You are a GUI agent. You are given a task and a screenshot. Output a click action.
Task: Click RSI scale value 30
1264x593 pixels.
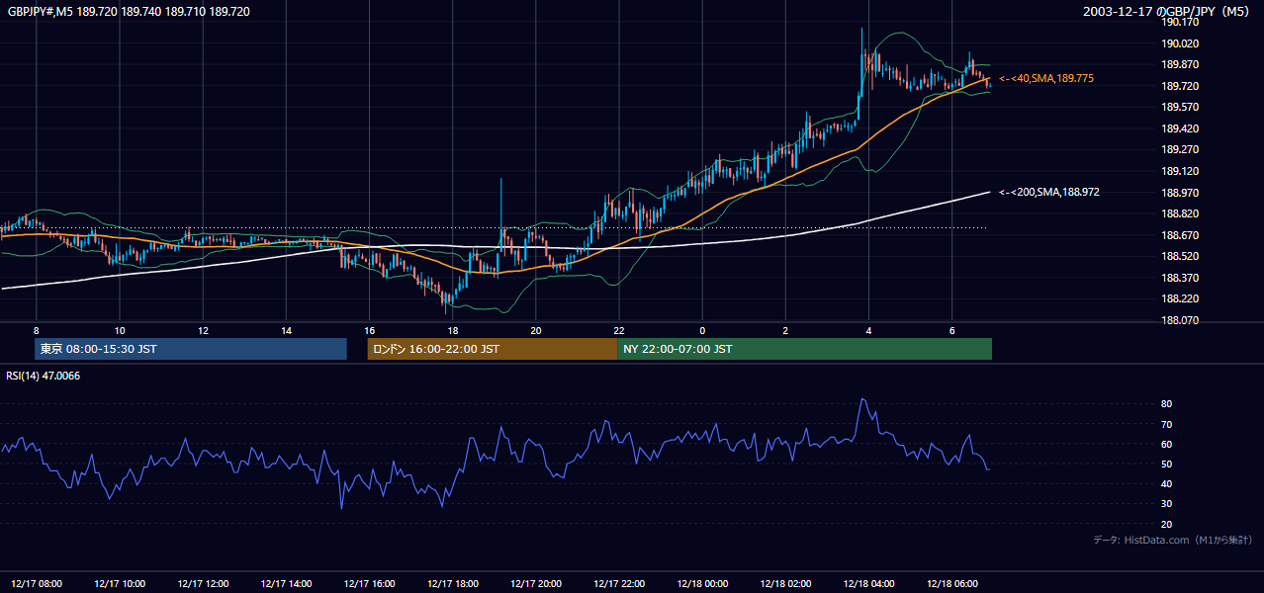pos(1167,504)
